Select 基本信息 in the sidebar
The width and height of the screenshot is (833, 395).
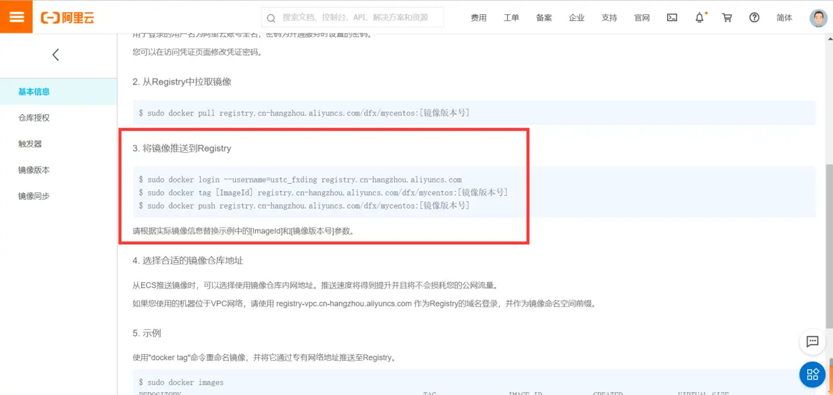34,91
